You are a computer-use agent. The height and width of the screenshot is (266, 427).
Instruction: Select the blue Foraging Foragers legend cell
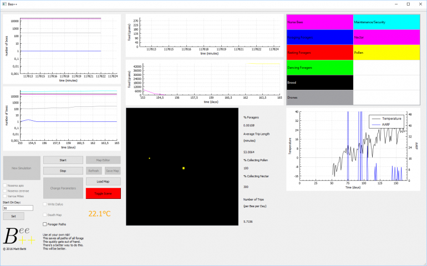(x=319, y=37)
